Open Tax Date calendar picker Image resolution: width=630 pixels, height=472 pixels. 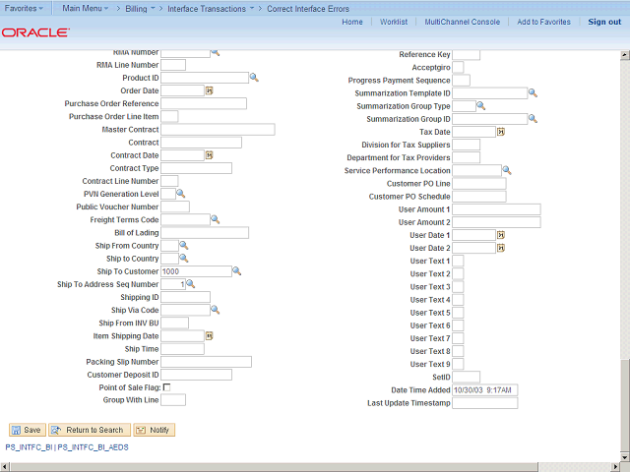pos(501,132)
